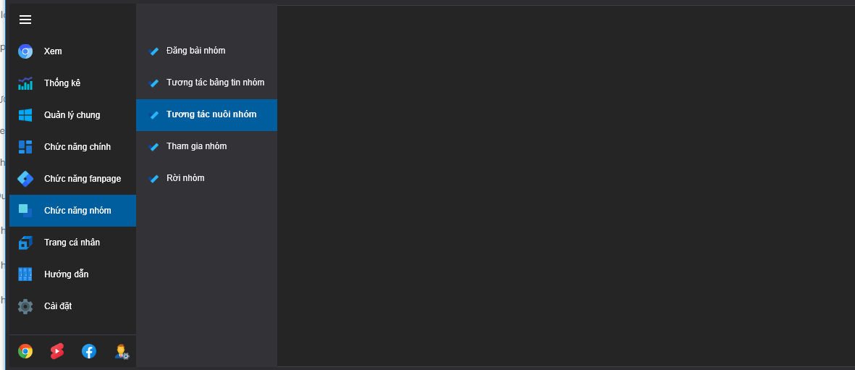Click the Windows logo icon for Quản lý chung

click(25, 115)
